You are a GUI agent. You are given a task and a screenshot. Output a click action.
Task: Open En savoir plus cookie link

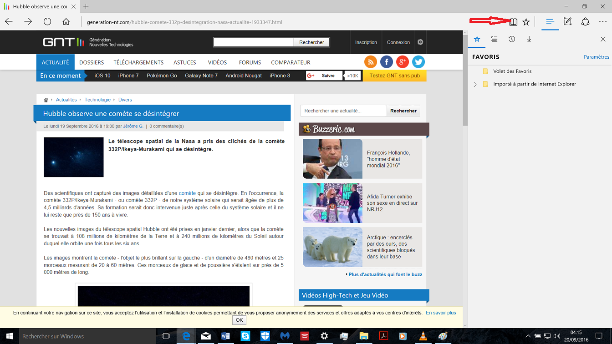(x=441, y=313)
